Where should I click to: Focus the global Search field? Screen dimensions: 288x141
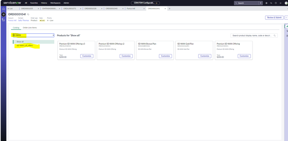point(246,3)
